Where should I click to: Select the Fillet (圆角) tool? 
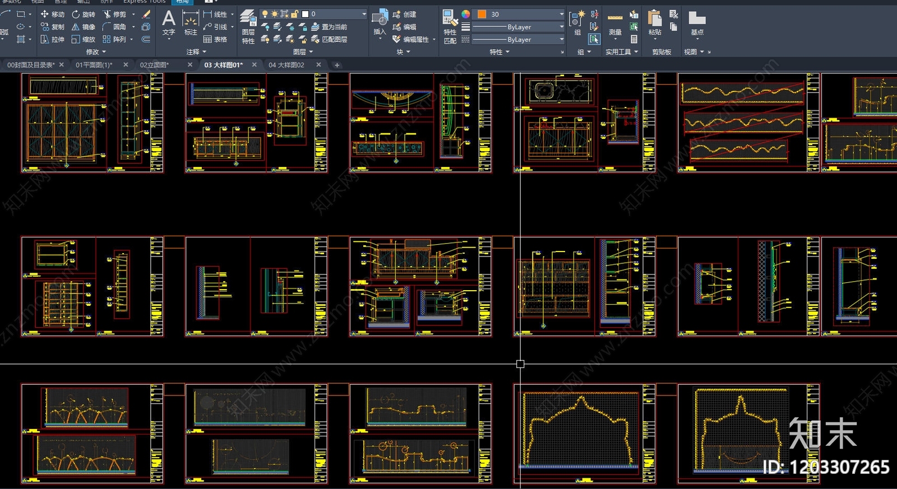[x=114, y=27]
